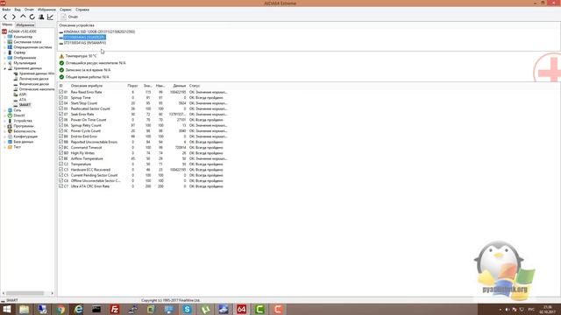The height and width of the screenshot is (315, 561).
Task: Sort by the Данные column header
Action: (179, 86)
